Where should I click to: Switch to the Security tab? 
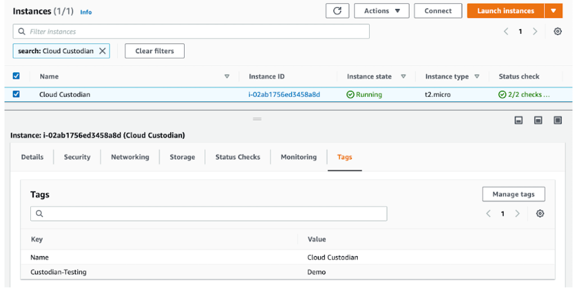click(77, 157)
